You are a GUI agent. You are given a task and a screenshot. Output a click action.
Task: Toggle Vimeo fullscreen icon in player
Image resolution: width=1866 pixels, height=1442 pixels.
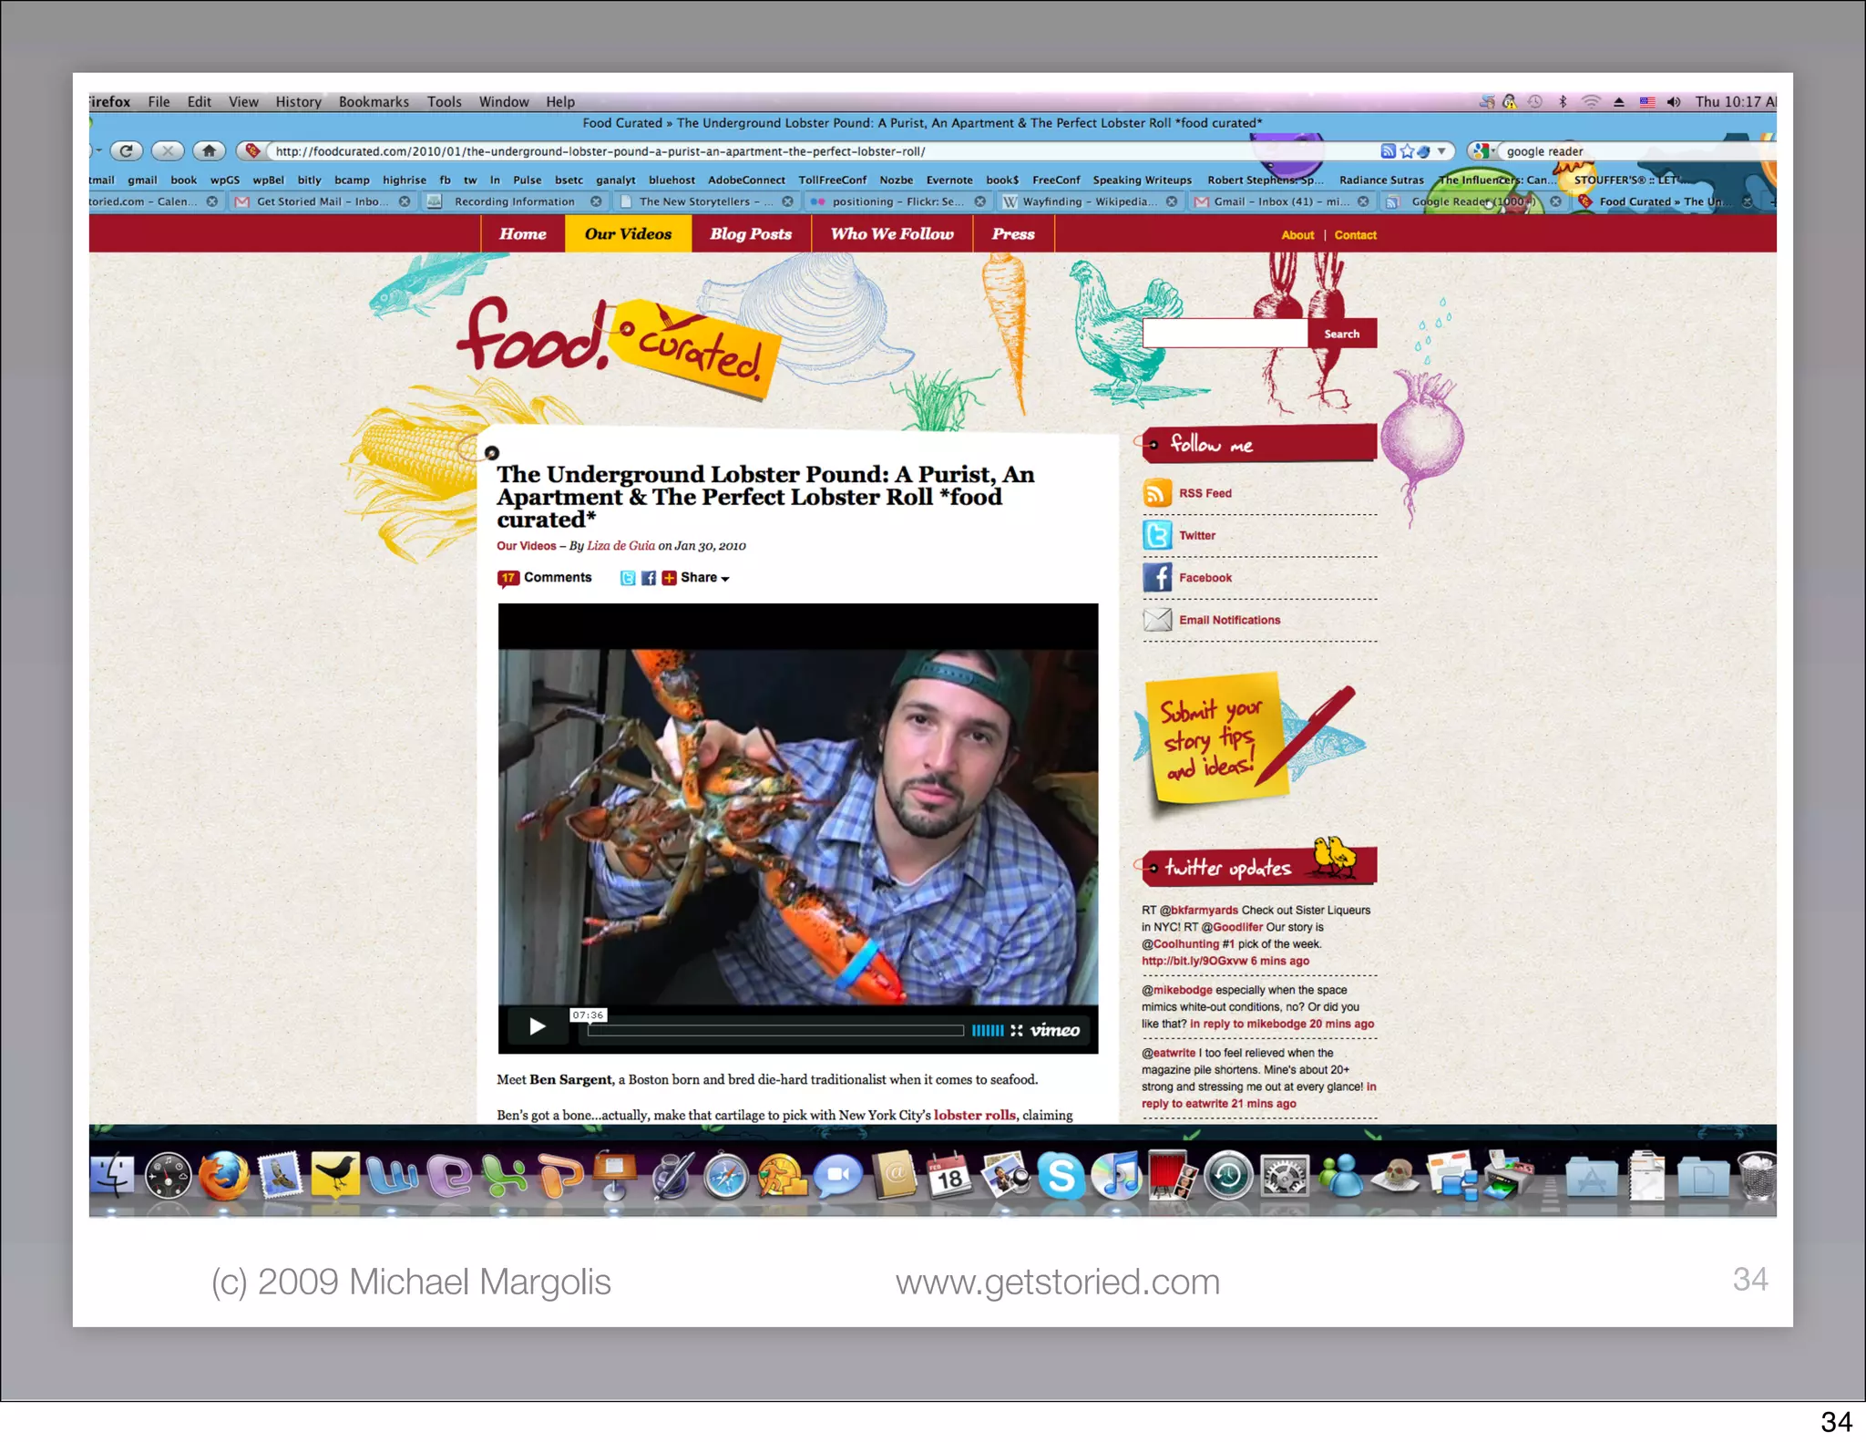(x=1017, y=1030)
